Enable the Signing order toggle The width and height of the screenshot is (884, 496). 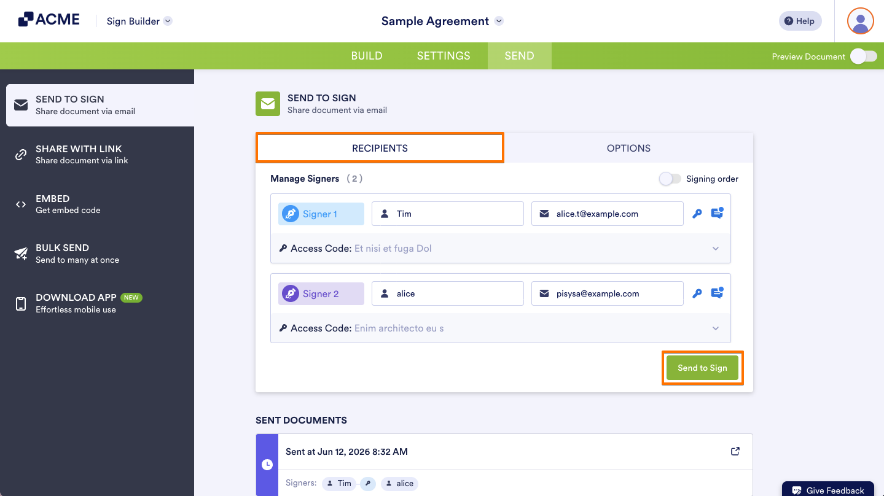pos(670,179)
